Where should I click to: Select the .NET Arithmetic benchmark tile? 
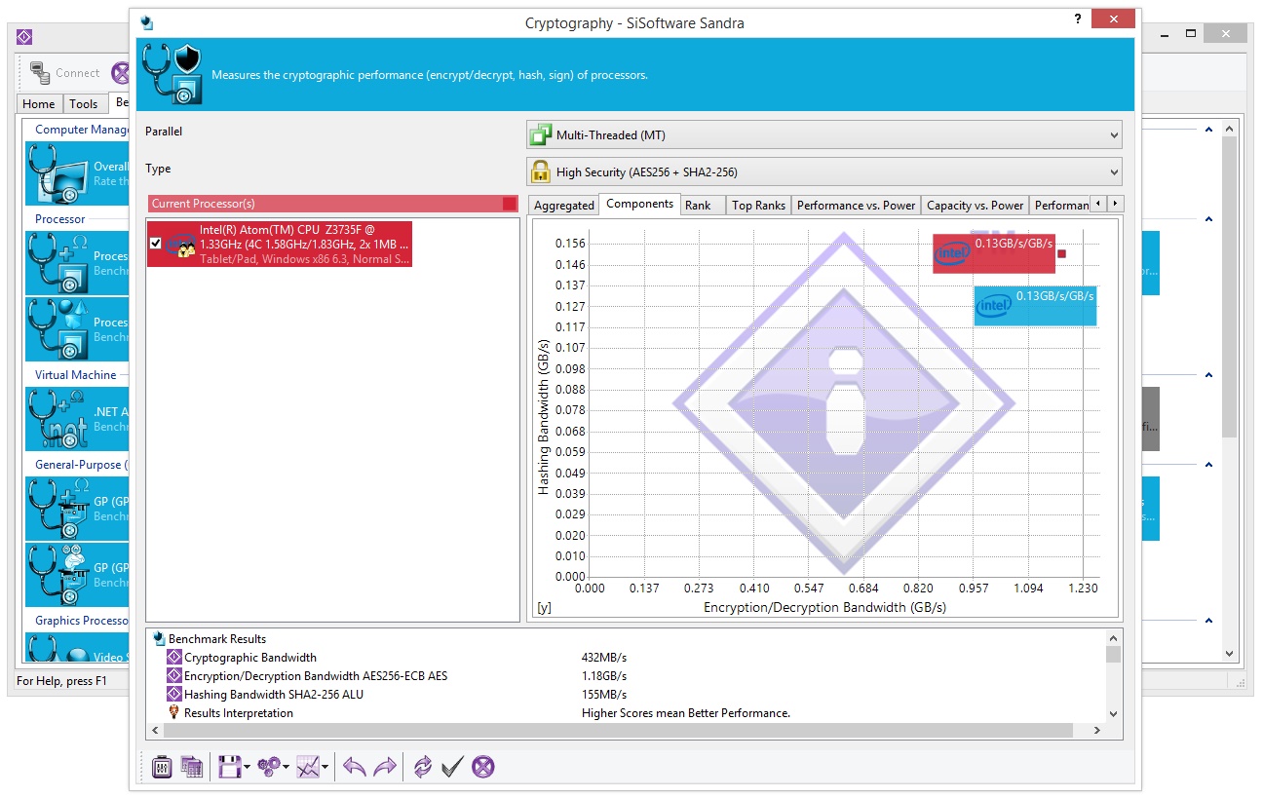point(78,419)
